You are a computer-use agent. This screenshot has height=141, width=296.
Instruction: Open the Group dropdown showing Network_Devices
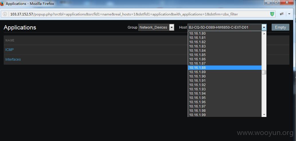coord(156,27)
